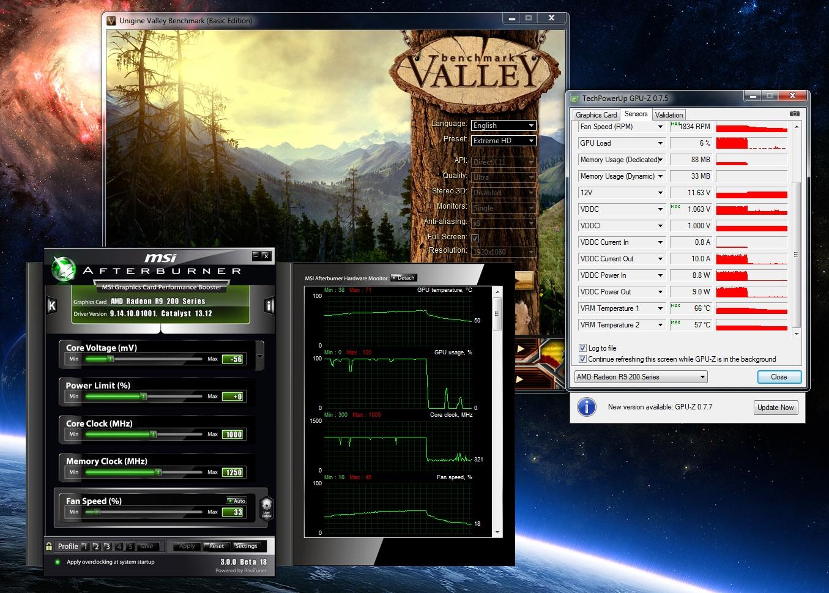Toggle MAX indicator on VDDC reading

(675, 206)
